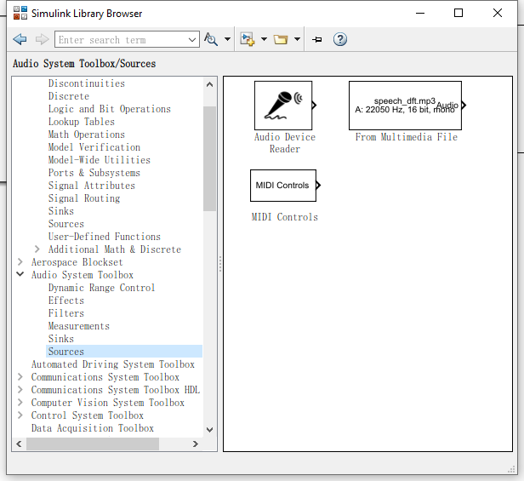Click the new model icon
This screenshot has width=524, height=481.
(x=248, y=39)
